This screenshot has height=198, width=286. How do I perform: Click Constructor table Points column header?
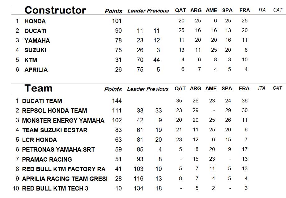pos(113,11)
